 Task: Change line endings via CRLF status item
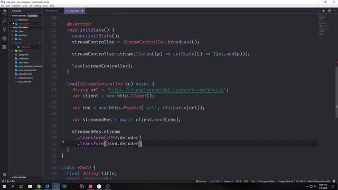pyautogui.click(x=246, y=182)
